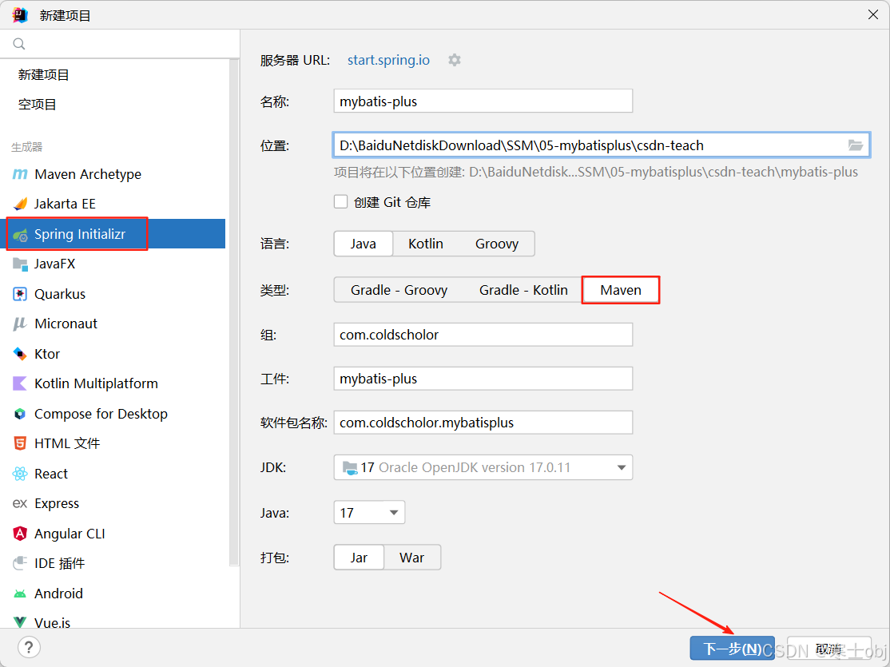Choose Gradle - Kotlin build type

(x=523, y=290)
